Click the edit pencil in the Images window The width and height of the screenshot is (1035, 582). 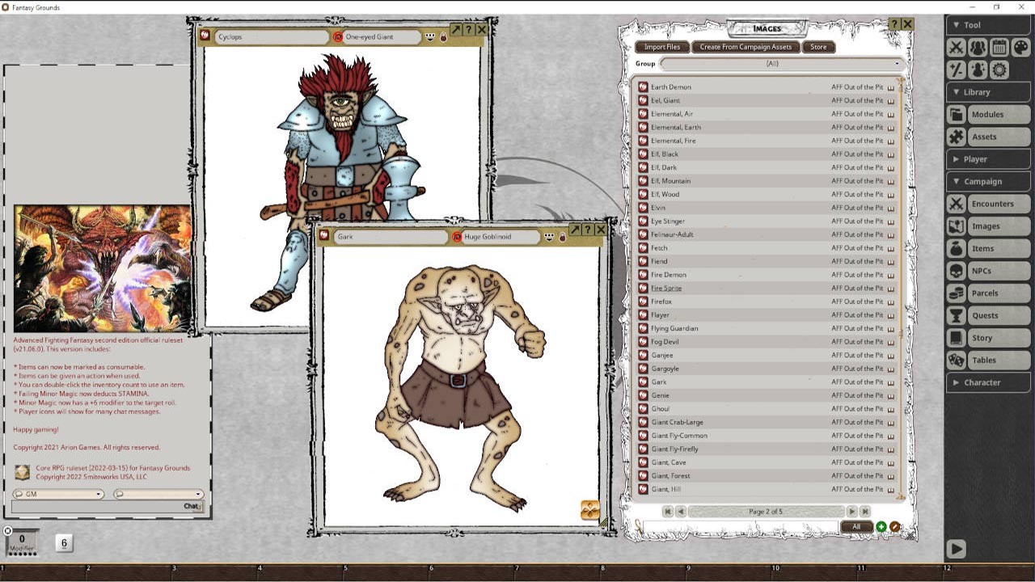point(894,526)
